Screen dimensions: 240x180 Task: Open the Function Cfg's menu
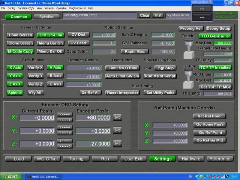coord(26,8)
